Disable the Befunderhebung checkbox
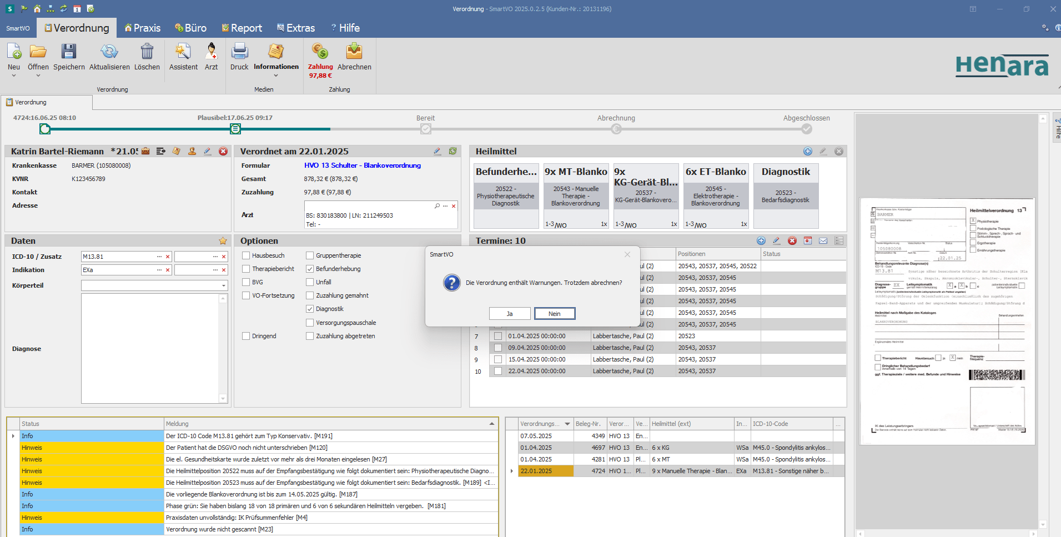 (310, 269)
